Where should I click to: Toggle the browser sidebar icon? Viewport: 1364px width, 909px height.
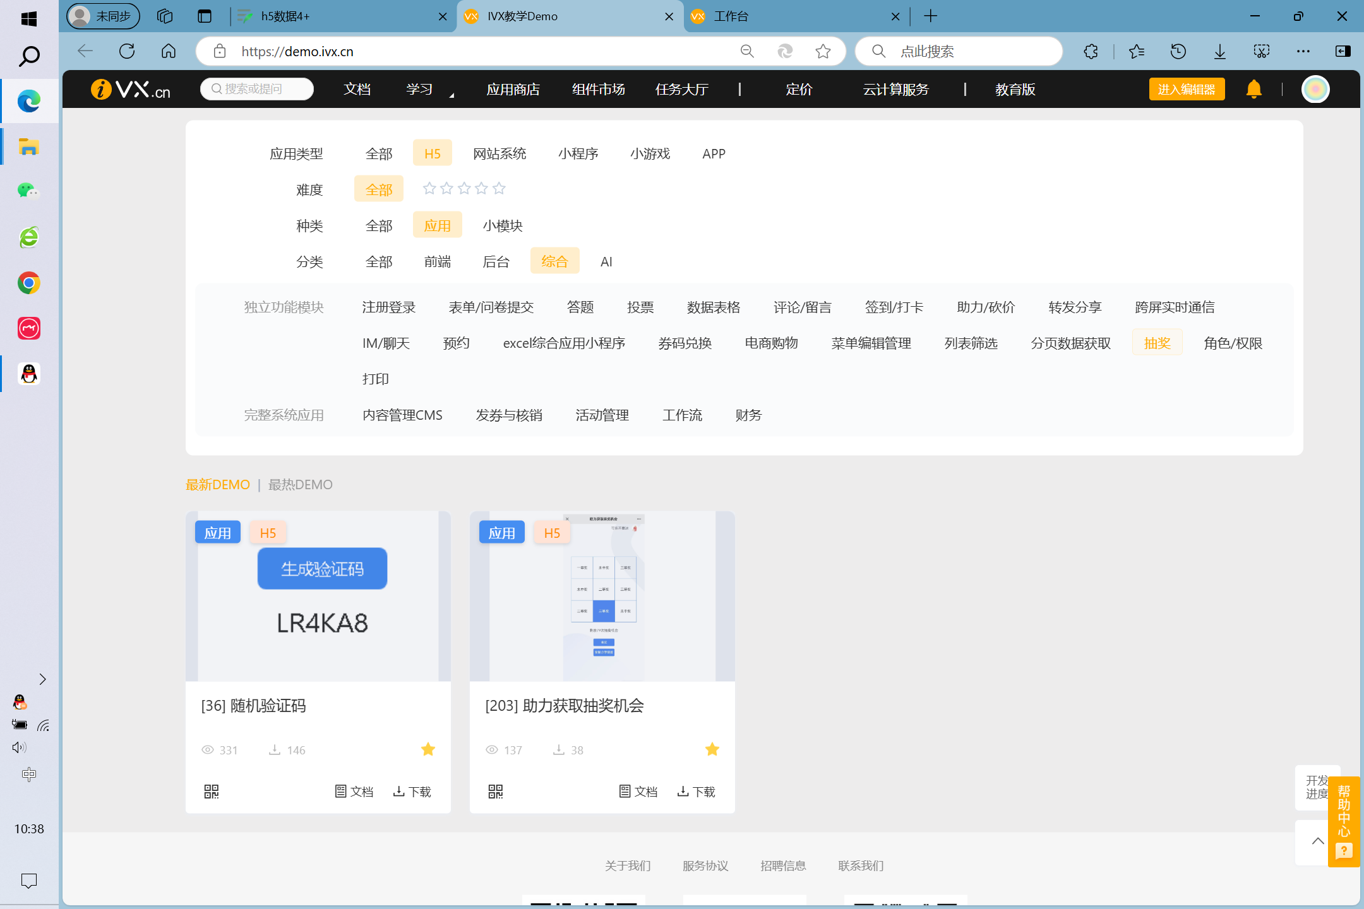[x=1343, y=51]
